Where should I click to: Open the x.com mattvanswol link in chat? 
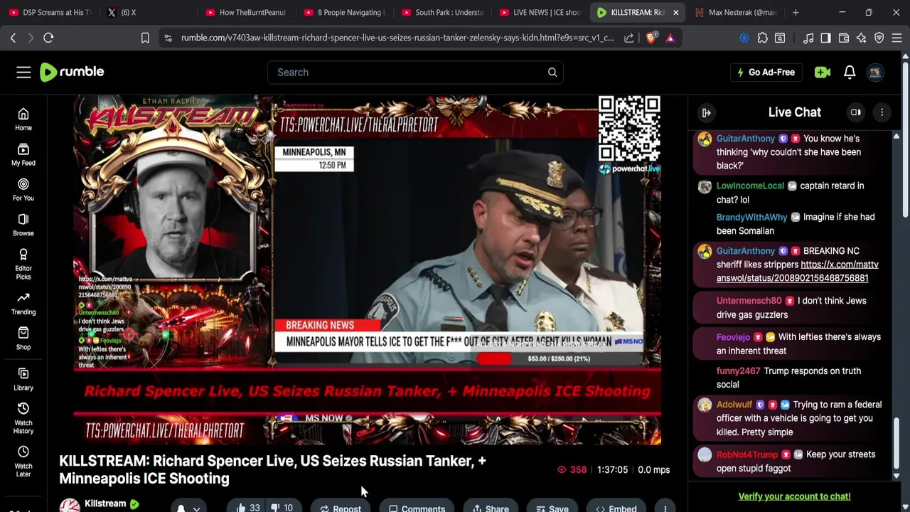(x=797, y=271)
